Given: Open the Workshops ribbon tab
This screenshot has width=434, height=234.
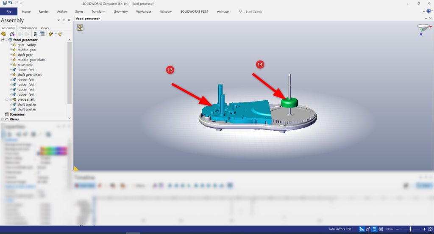Looking at the screenshot, I should tap(144, 11).
